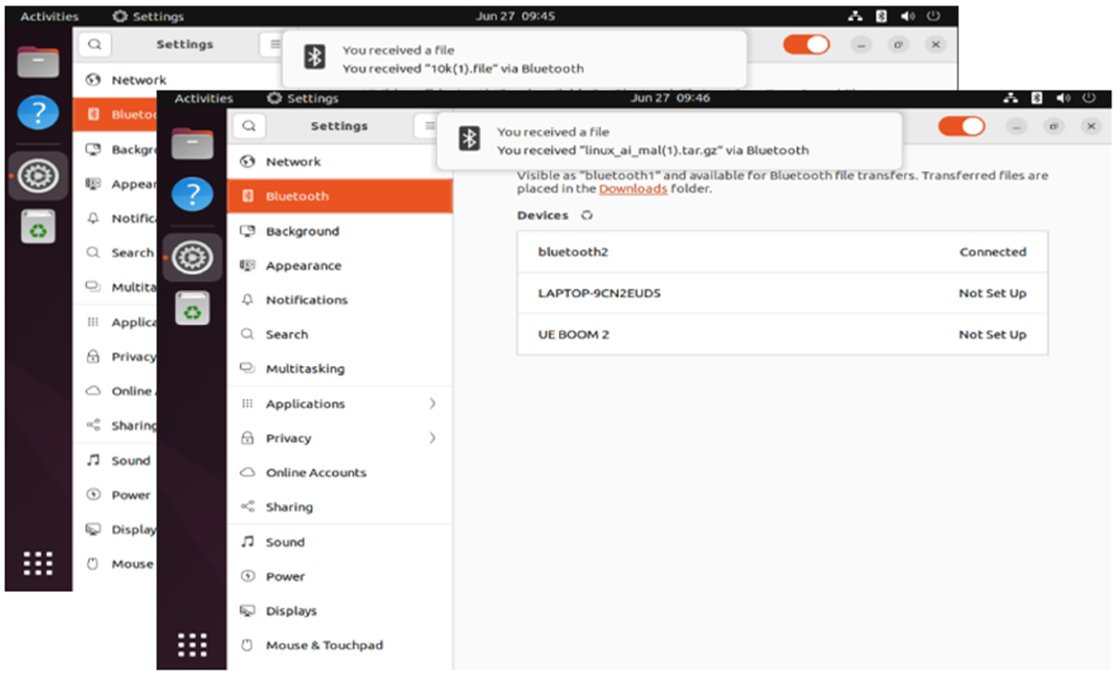
Task: Toggle Bluetooth switch in back window
Action: [806, 45]
